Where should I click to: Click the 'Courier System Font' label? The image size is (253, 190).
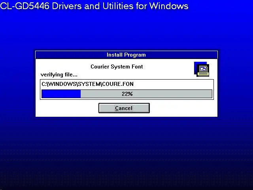point(117,66)
